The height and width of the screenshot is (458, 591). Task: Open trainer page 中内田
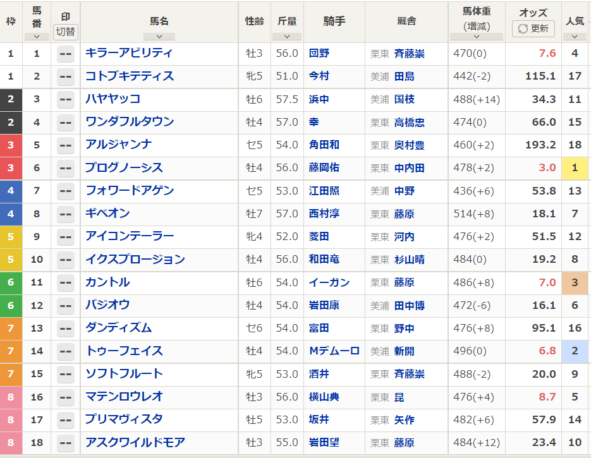pos(410,168)
